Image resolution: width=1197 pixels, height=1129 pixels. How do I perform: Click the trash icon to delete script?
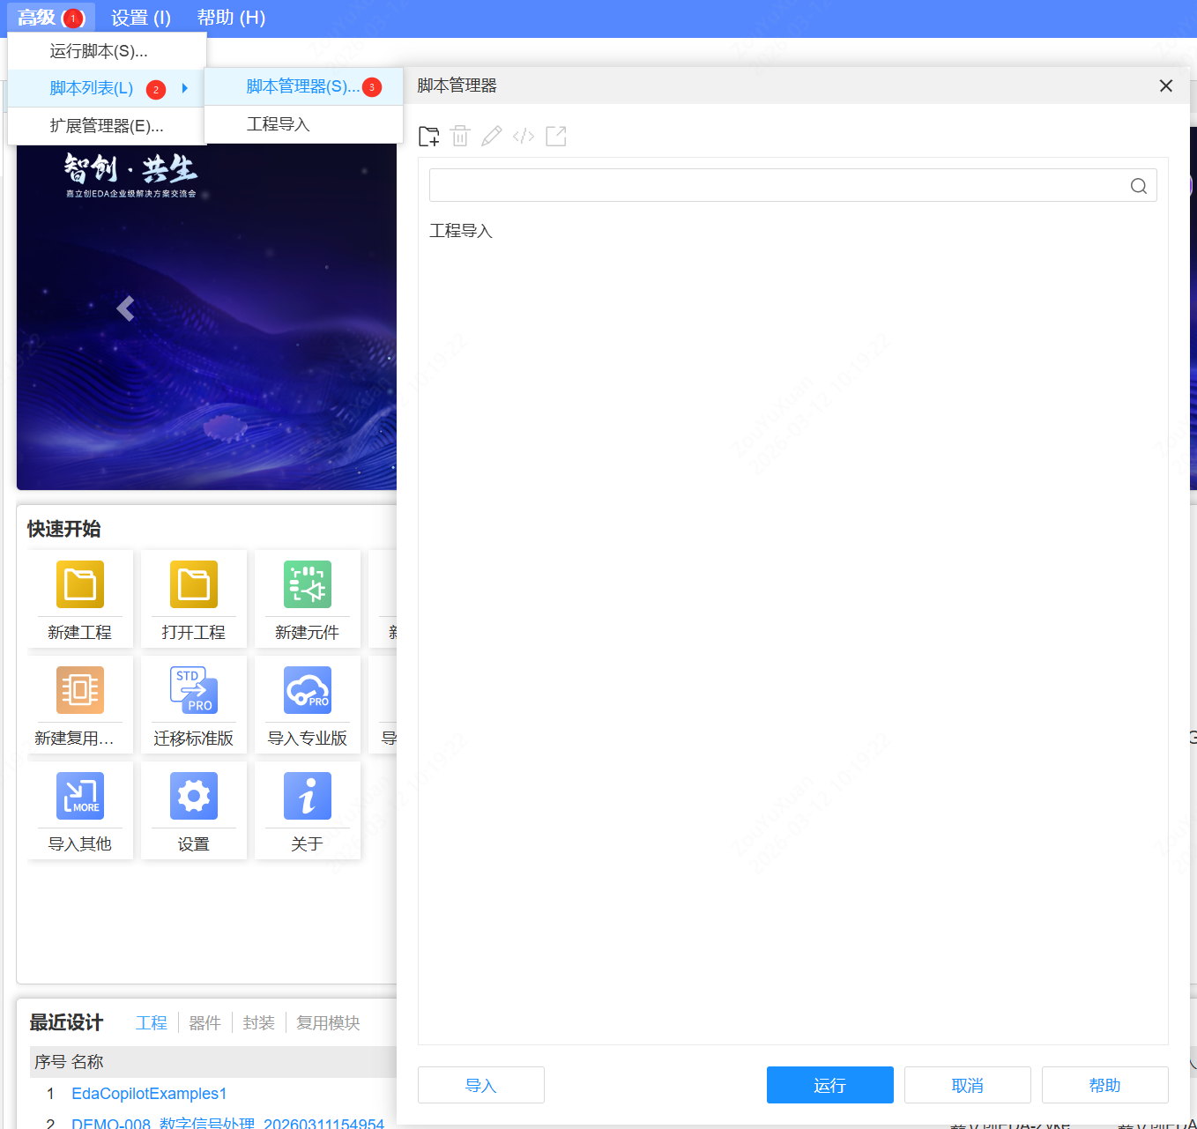459,136
